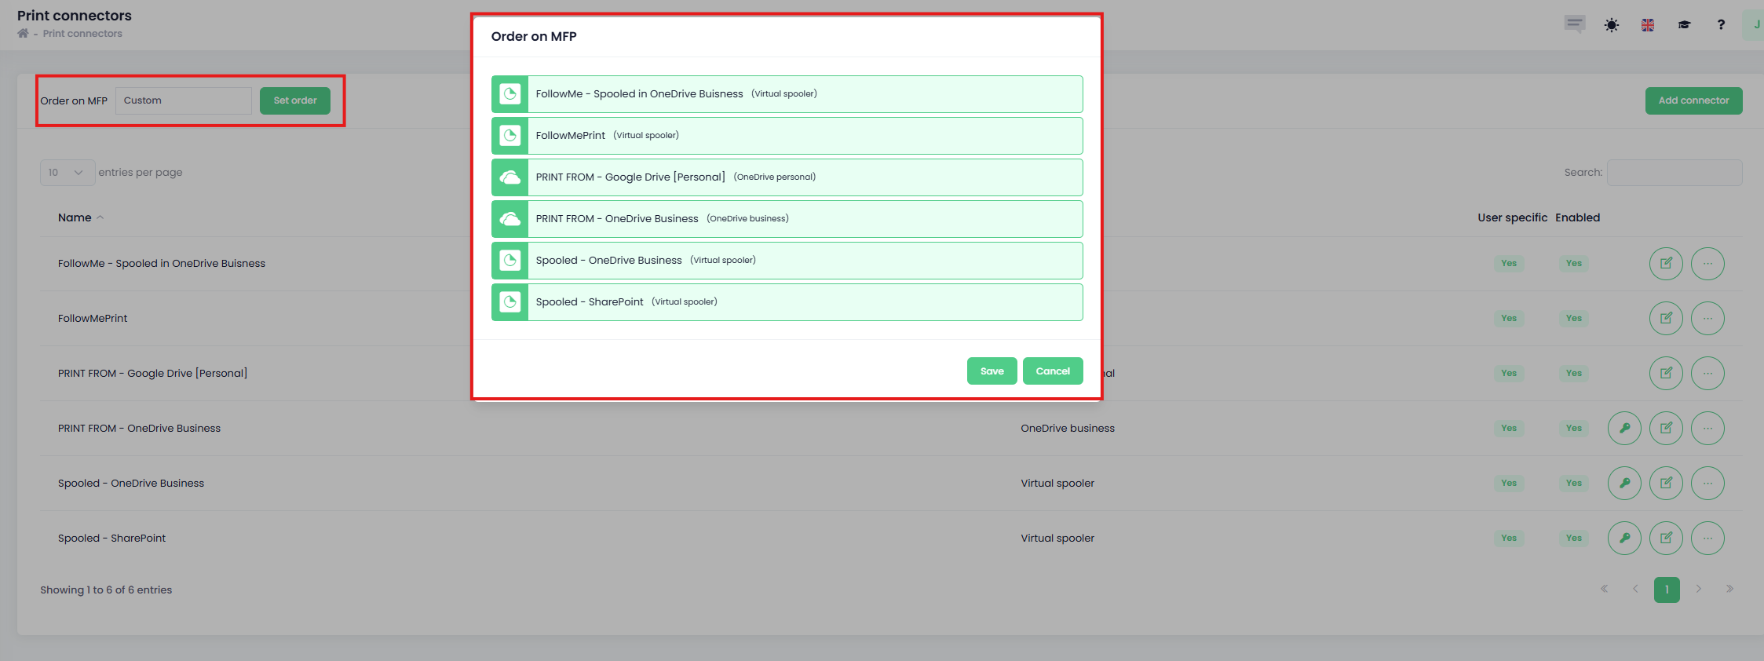Cancel the Order on MFP dialog

[1052, 371]
